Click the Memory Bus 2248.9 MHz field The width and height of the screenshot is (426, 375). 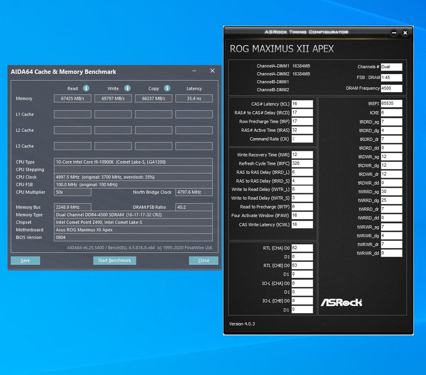pos(73,207)
